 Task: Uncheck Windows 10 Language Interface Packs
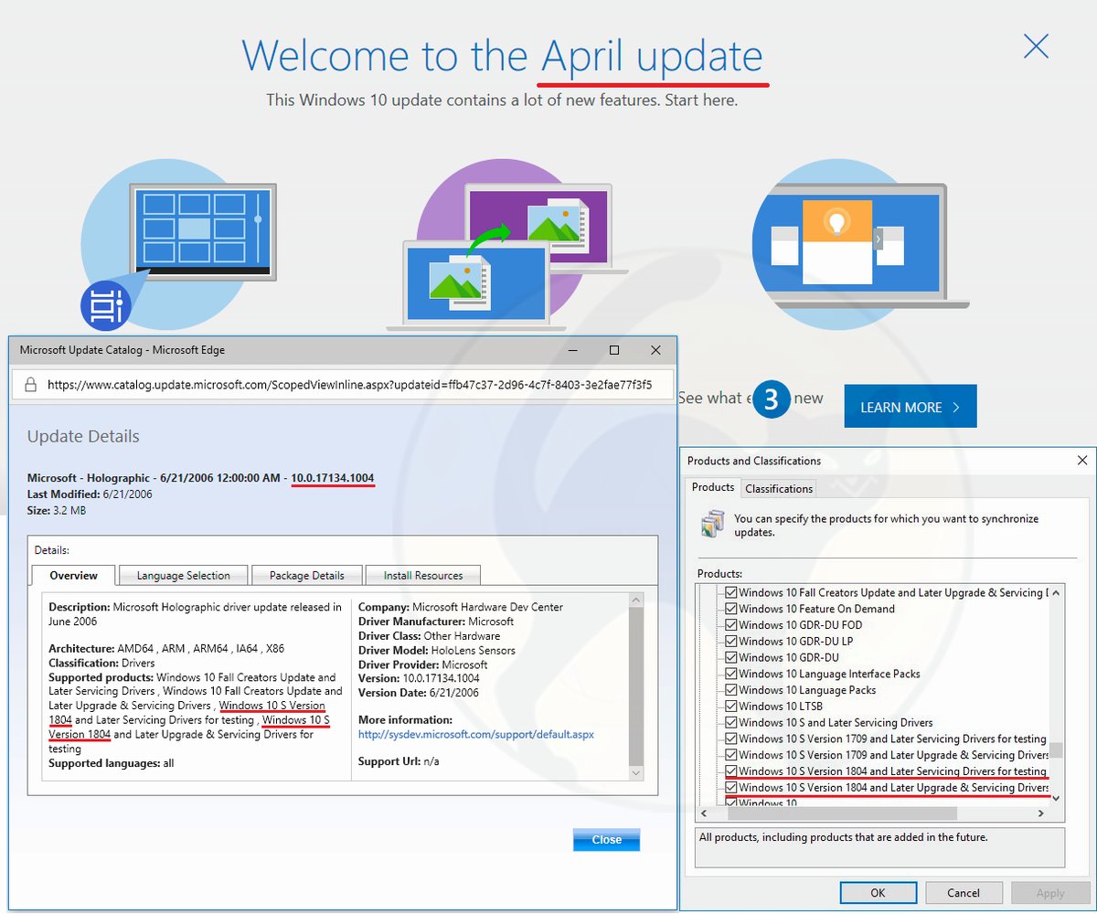click(x=731, y=674)
